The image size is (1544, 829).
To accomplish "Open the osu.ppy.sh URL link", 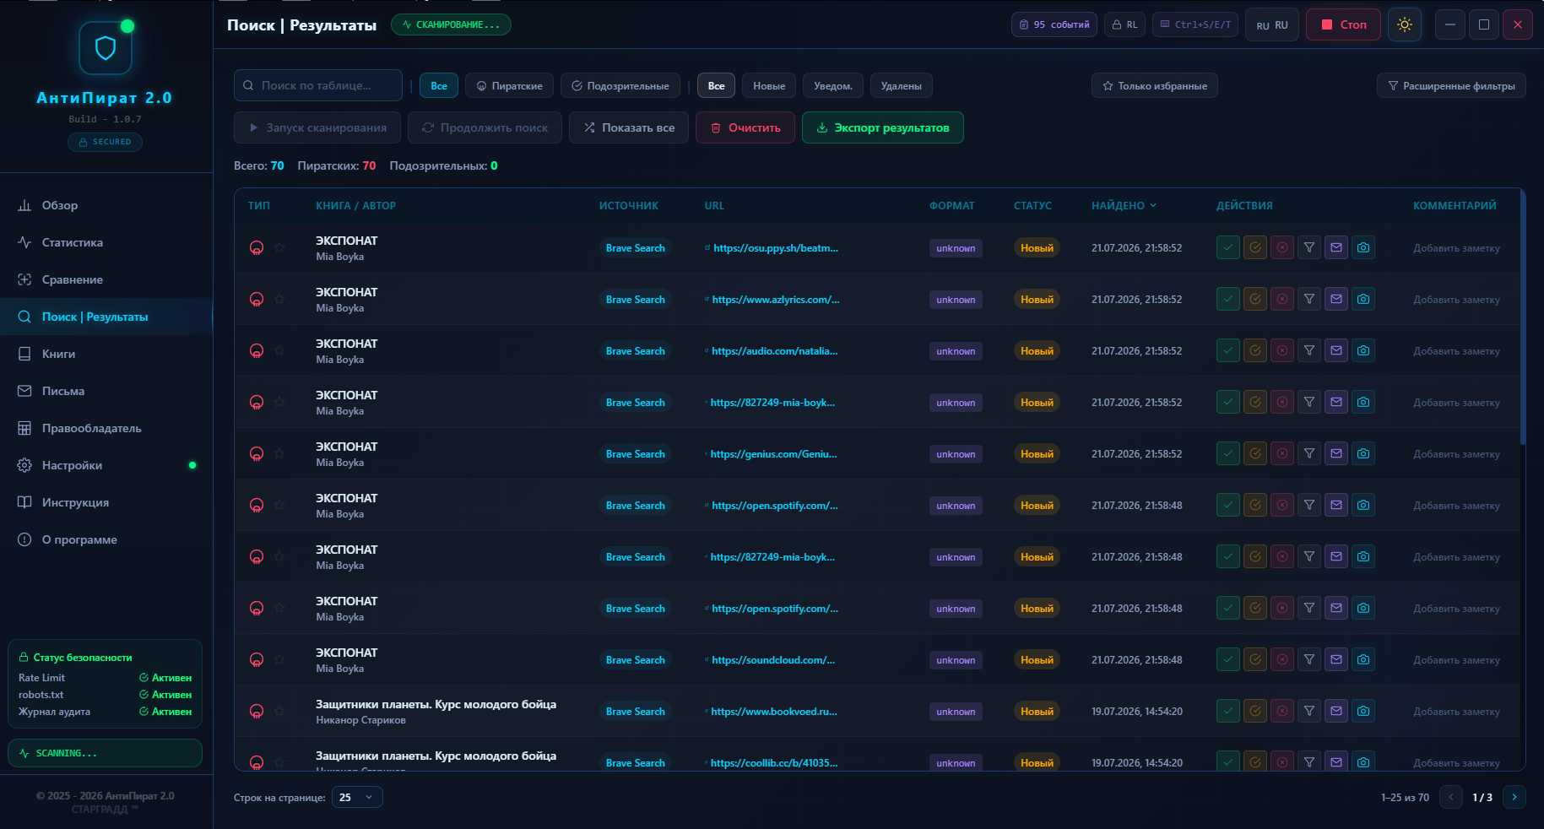I will 775,248.
